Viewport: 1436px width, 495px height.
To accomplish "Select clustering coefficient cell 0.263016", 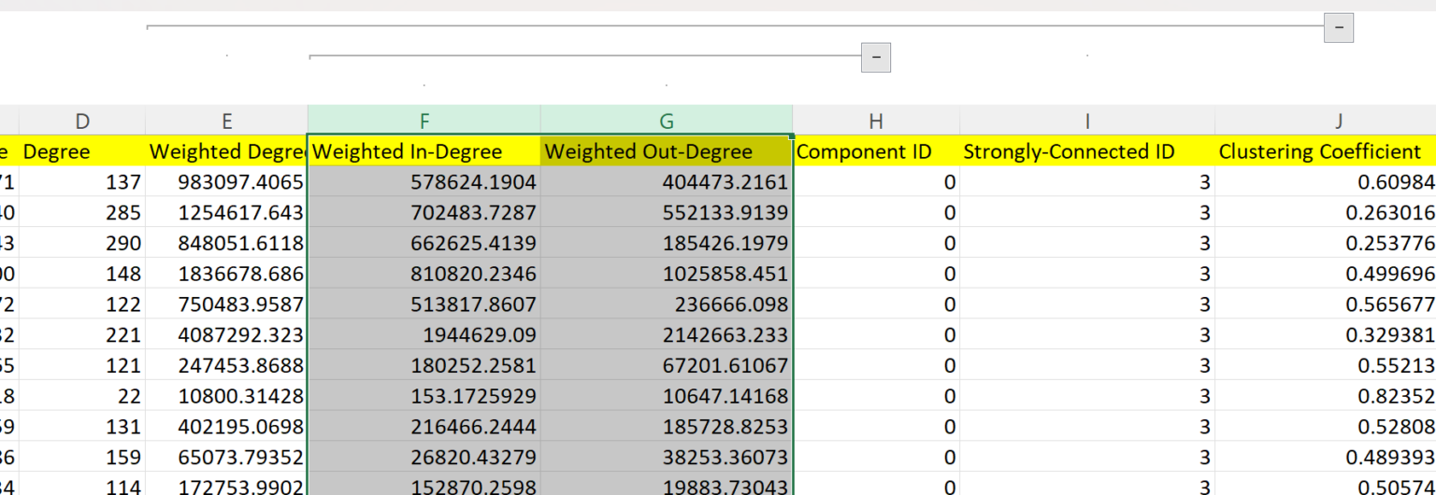I will pos(1326,212).
